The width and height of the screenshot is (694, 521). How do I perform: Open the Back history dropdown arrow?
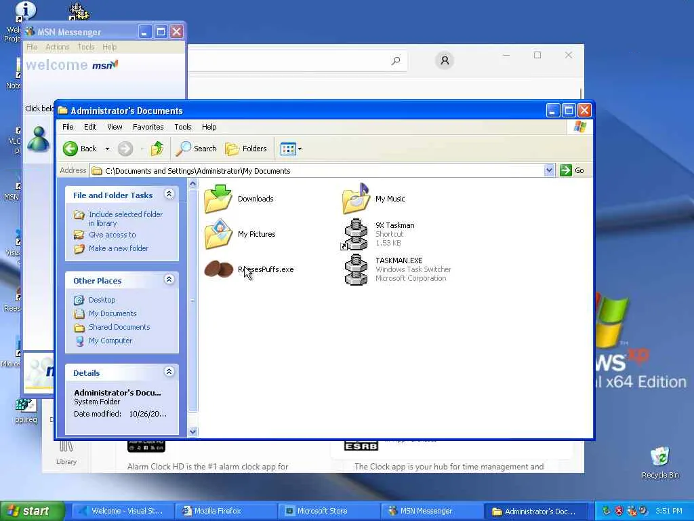click(107, 149)
